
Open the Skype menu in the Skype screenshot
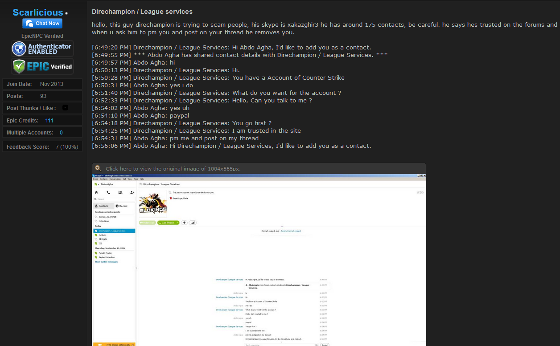[95, 179]
